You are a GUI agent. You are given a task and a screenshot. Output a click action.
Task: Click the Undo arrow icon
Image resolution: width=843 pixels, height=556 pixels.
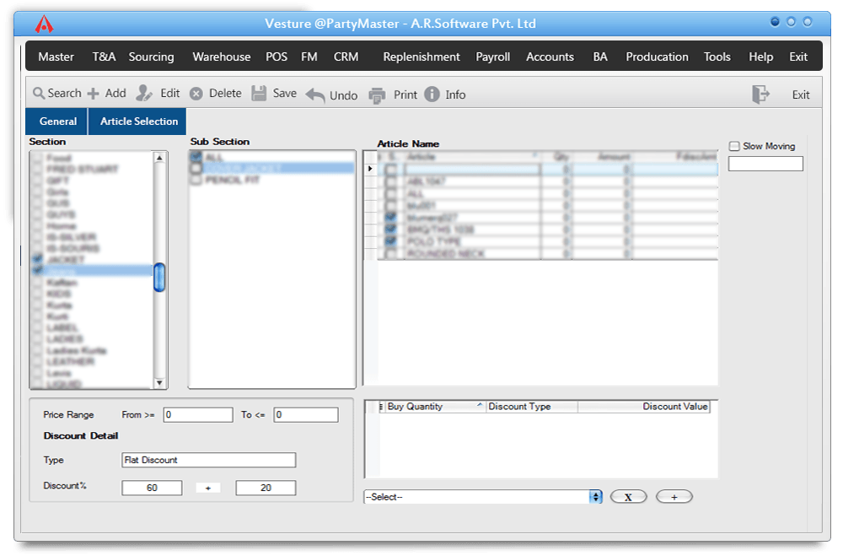[x=315, y=95]
